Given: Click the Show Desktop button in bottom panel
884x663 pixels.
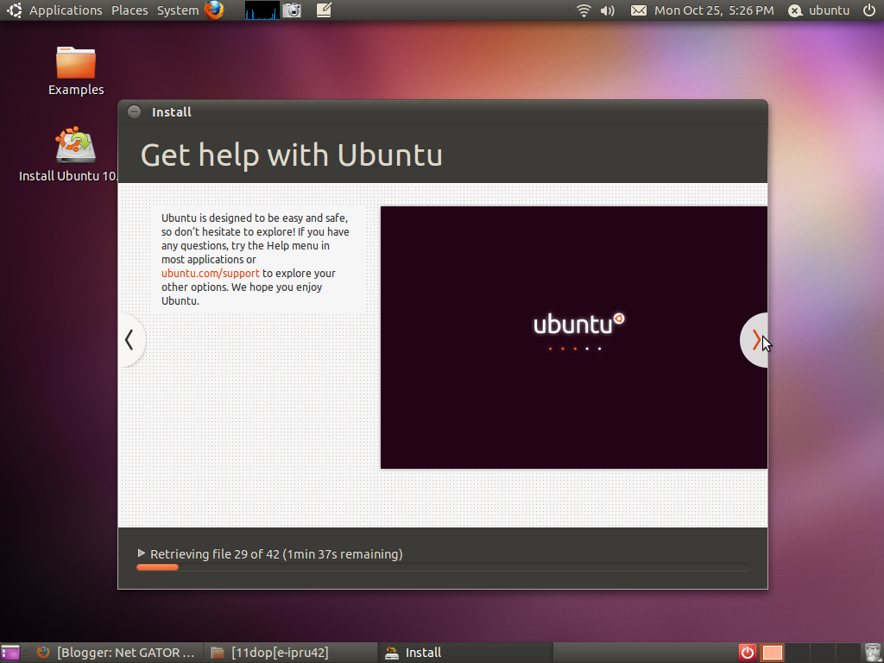Looking at the screenshot, I should coord(10,653).
